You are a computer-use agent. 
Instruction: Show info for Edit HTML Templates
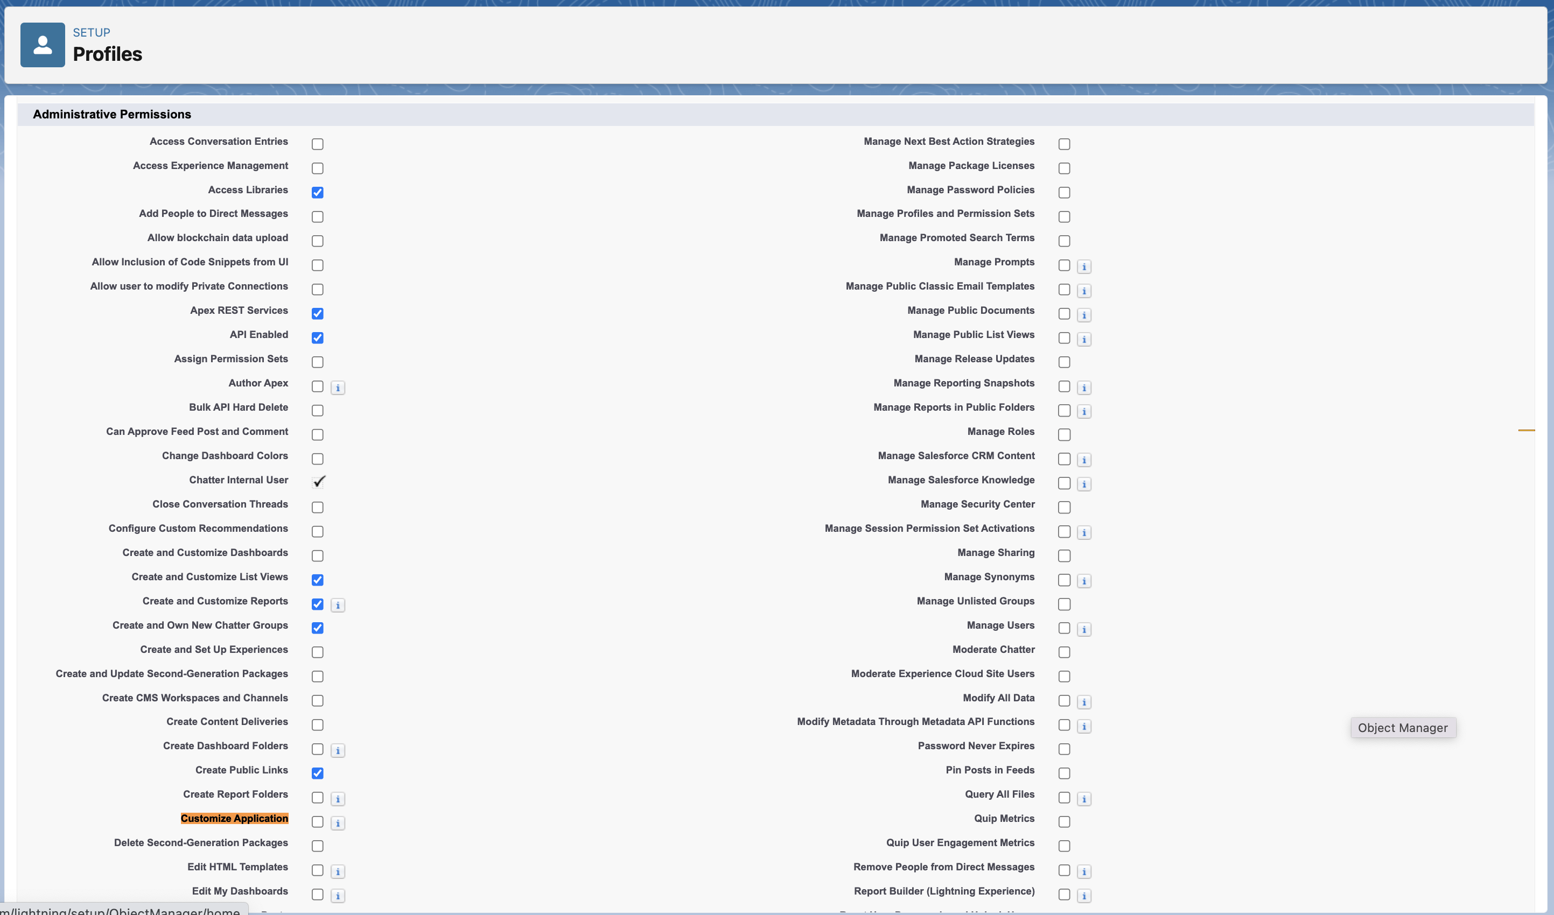click(338, 872)
